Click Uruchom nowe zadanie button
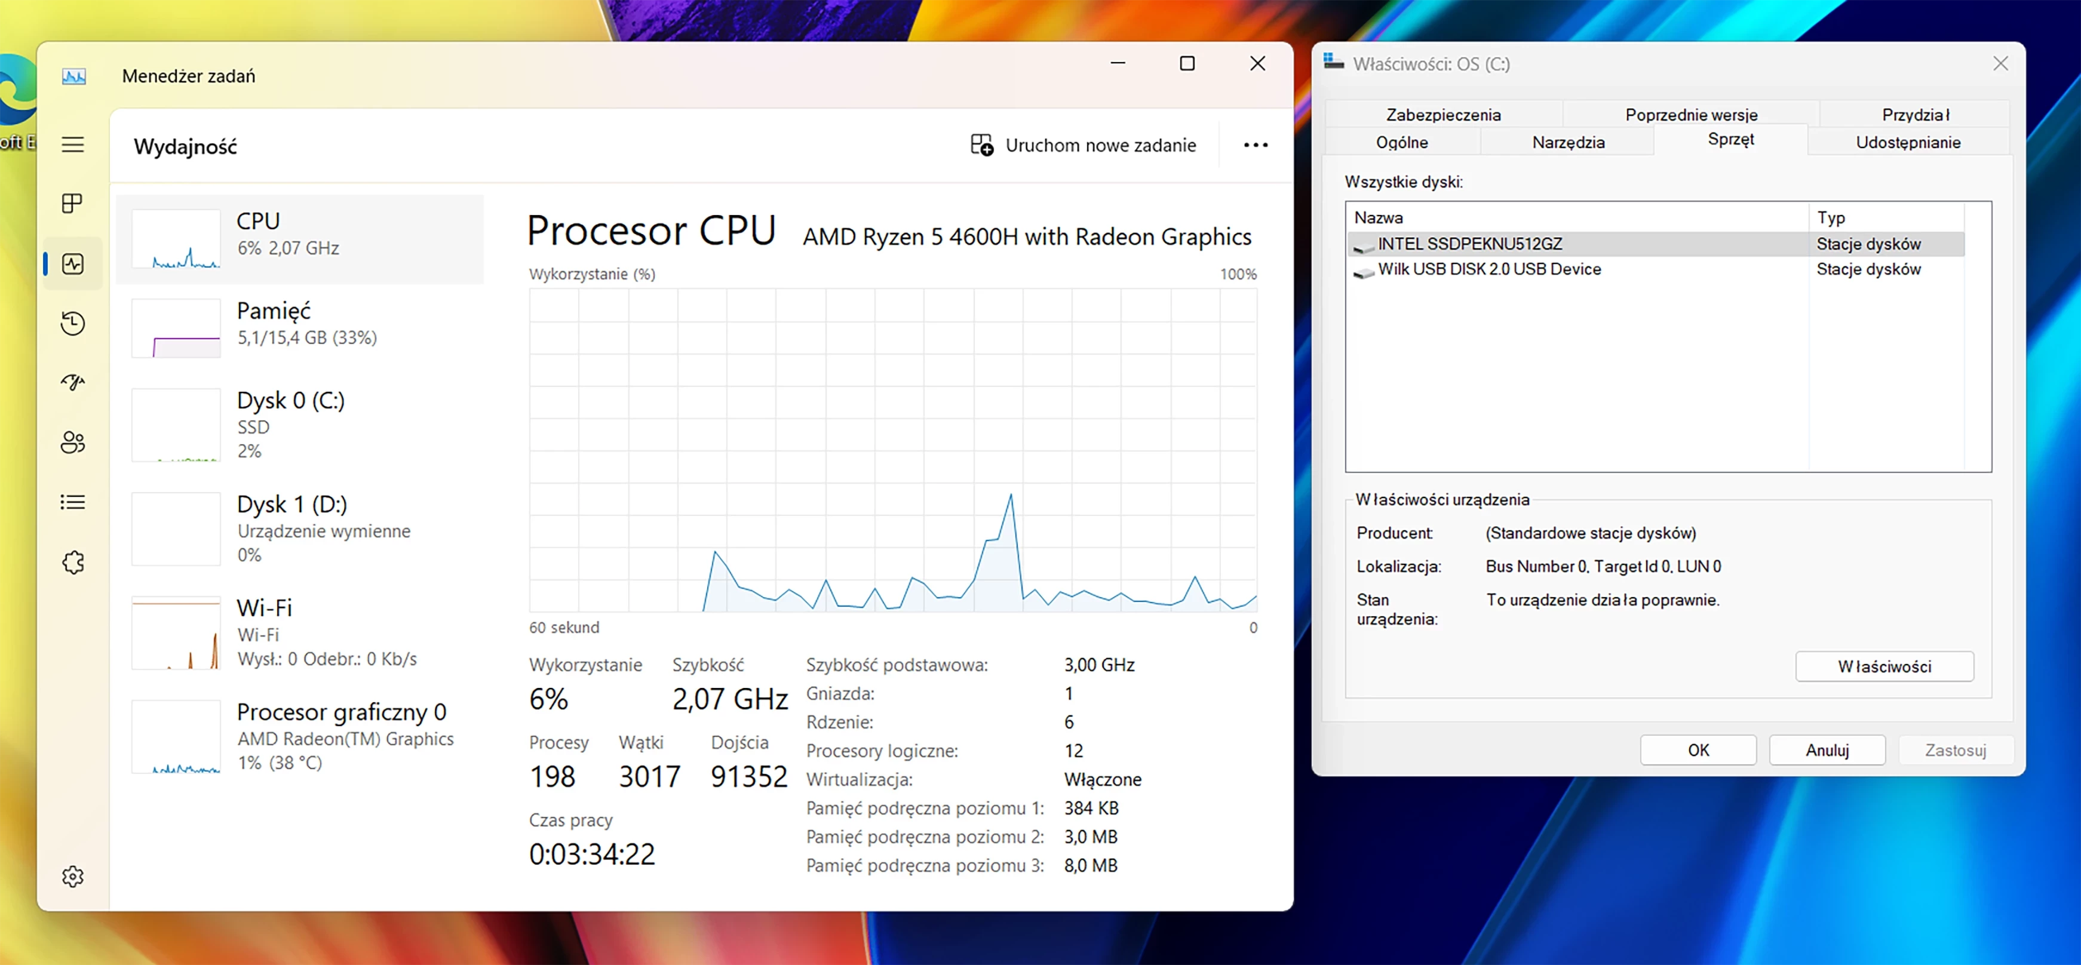This screenshot has height=965, width=2081. click(1084, 145)
